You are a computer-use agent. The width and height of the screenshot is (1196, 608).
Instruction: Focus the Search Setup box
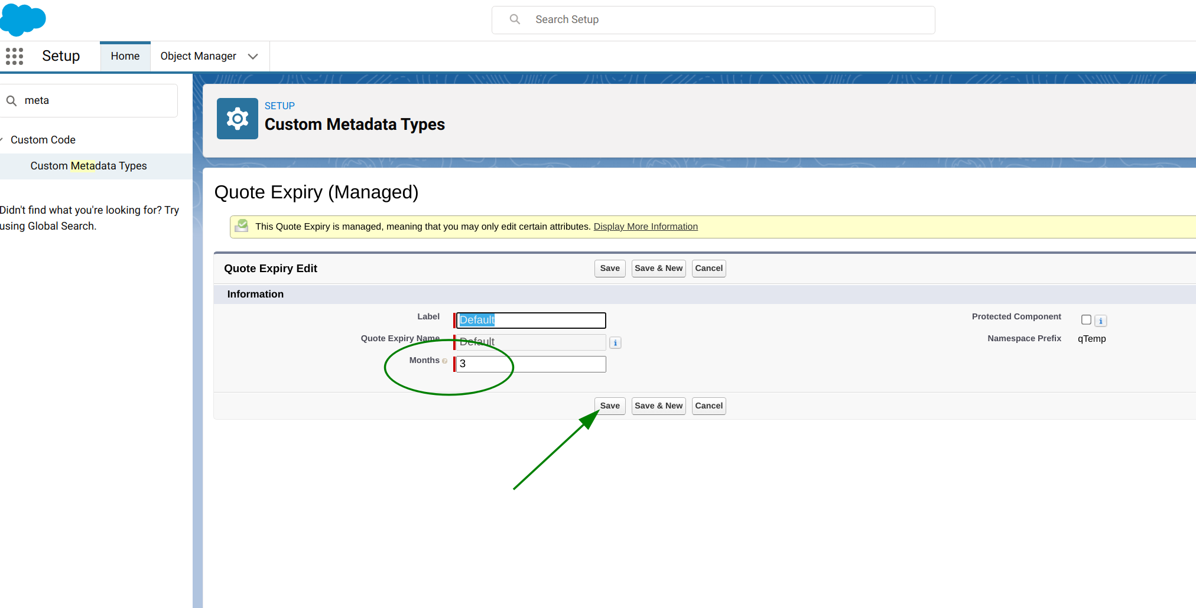[x=713, y=20]
